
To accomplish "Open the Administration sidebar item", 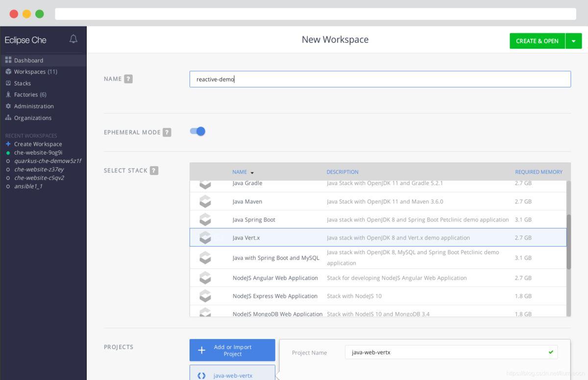I will click(x=34, y=106).
